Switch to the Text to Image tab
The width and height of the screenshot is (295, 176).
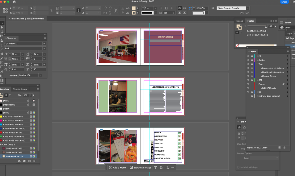[x=20, y=89]
